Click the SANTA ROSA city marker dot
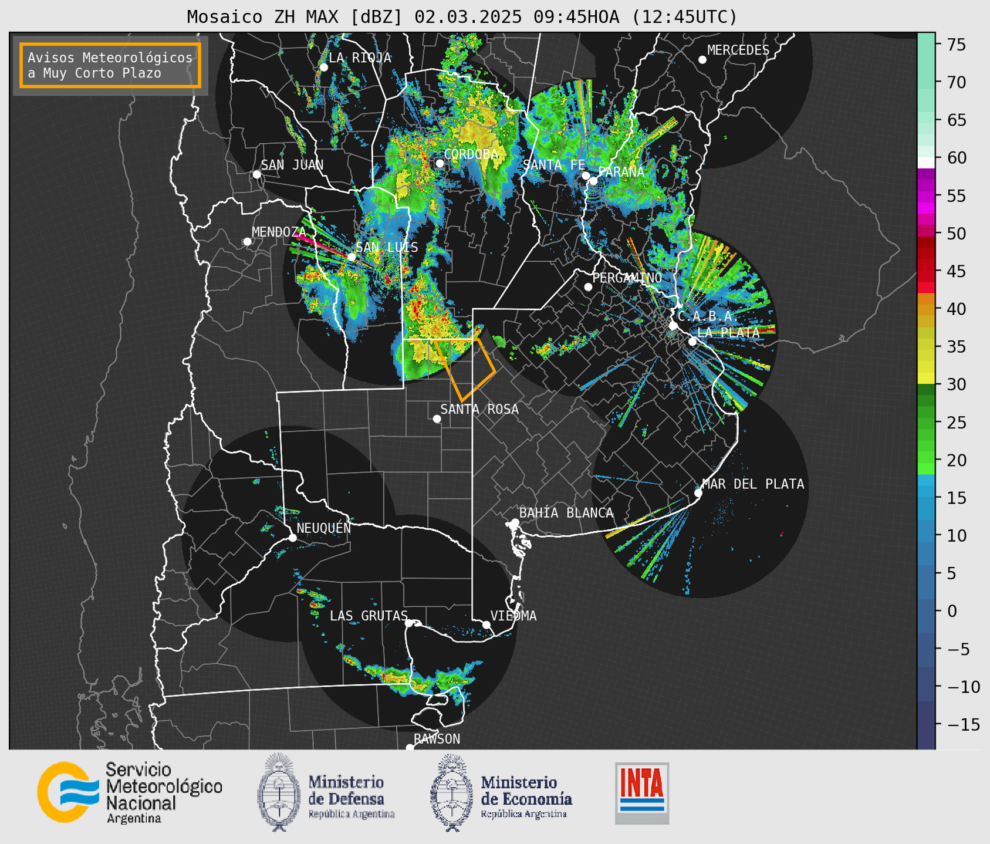The width and height of the screenshot is (990, 844). (x=437, y=419)
